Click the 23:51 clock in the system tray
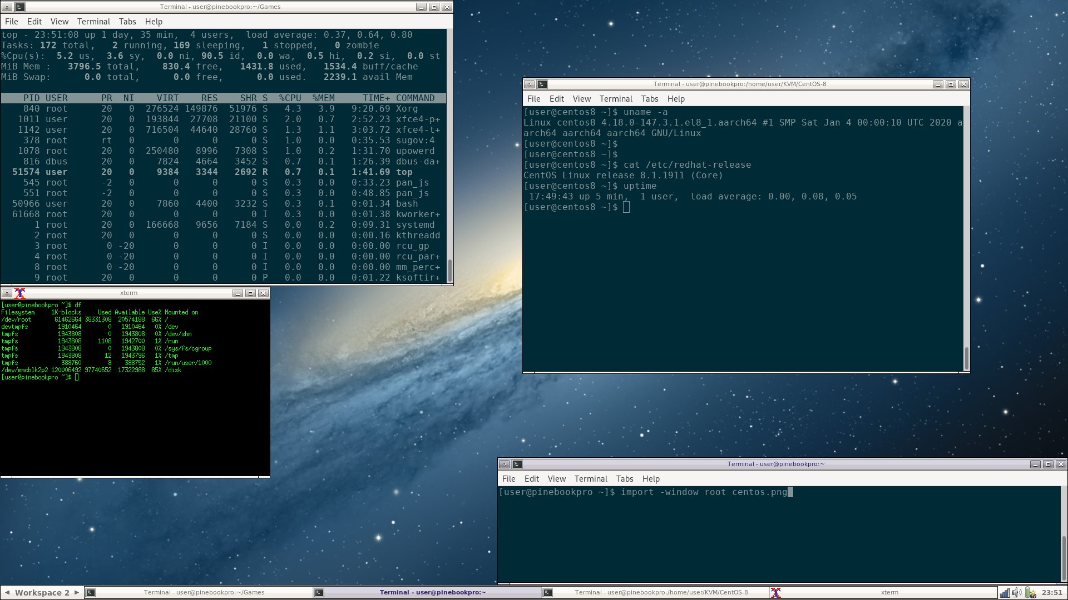The image size is (1068, 600). (1052, 593)
